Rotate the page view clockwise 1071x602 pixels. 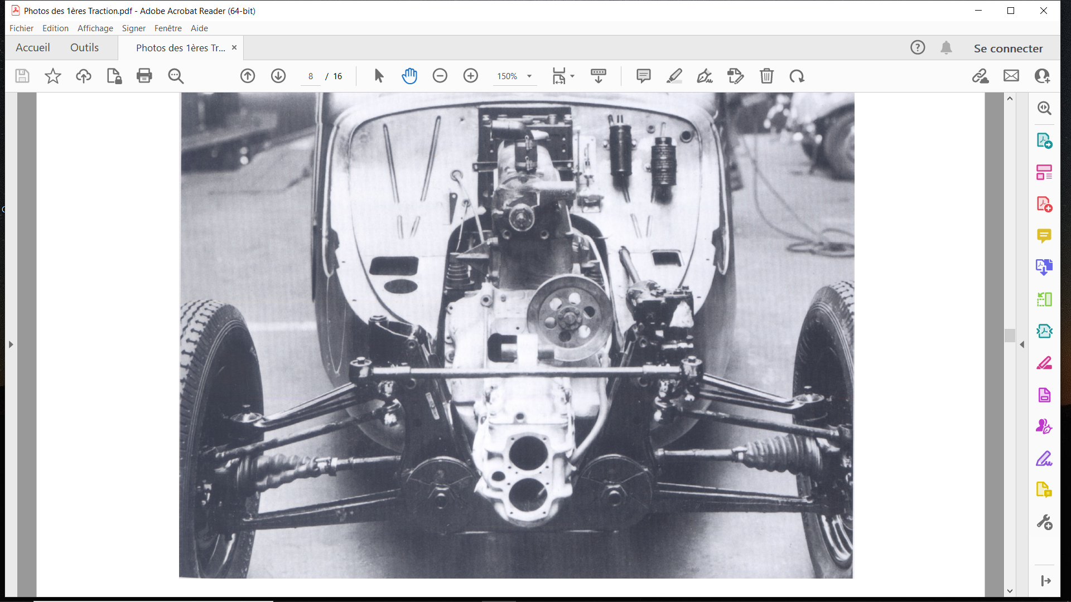point(797,76)
